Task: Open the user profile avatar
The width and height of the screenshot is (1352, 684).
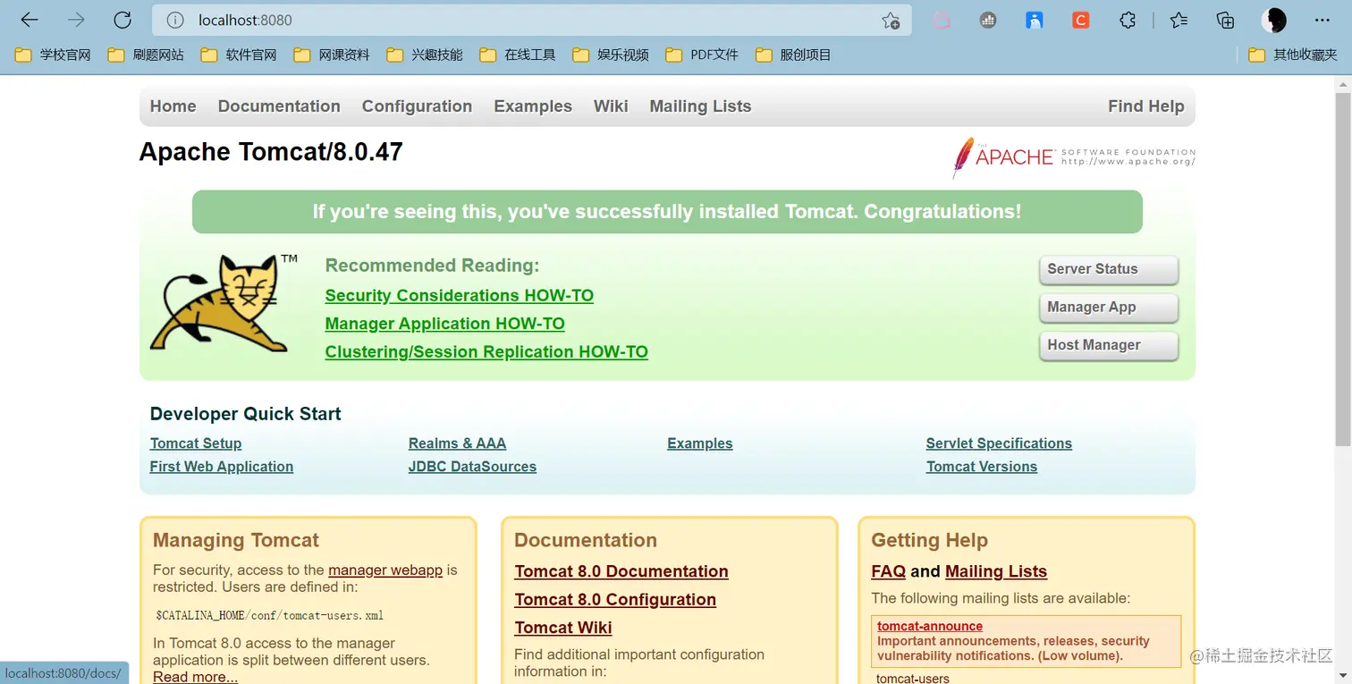Action: 1274,20
